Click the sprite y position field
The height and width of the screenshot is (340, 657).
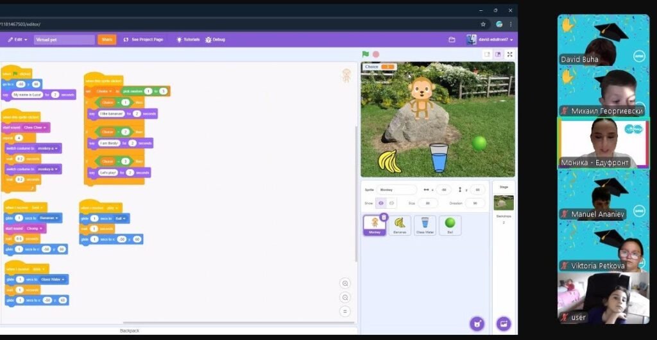pos(477,190)
